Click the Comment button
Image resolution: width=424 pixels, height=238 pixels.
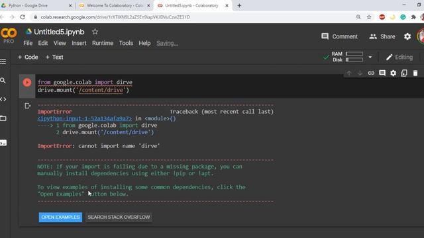click(x=339, y=36)
